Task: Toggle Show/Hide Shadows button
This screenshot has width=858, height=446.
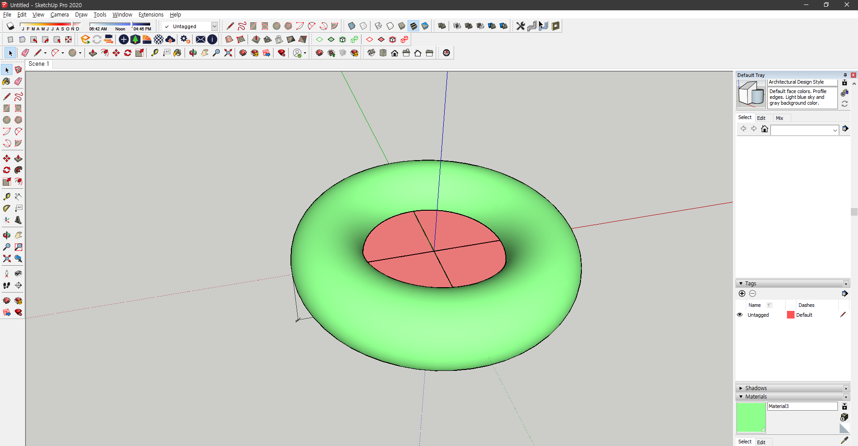Action: (10, 26)
